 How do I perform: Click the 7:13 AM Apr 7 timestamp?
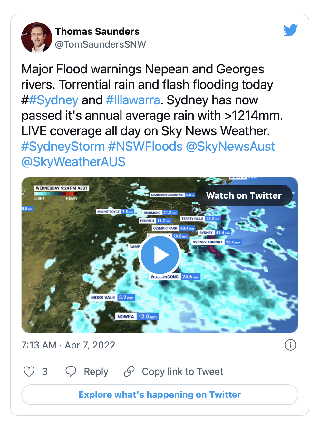(68, 345)
